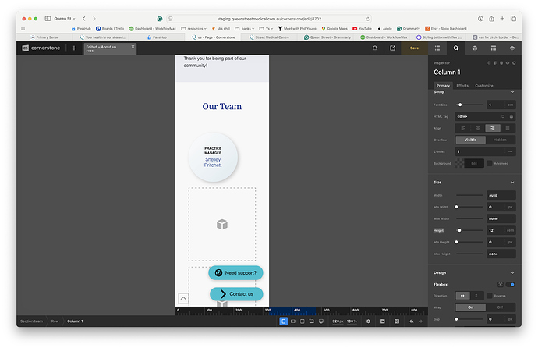
Task: Open the HTML Tag dropdown
Action: click(x=485, y=116)
